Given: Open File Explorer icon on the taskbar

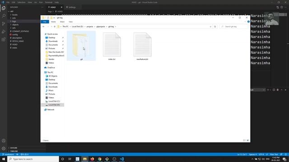Looking at the screenshot, I should coord(85,159).
